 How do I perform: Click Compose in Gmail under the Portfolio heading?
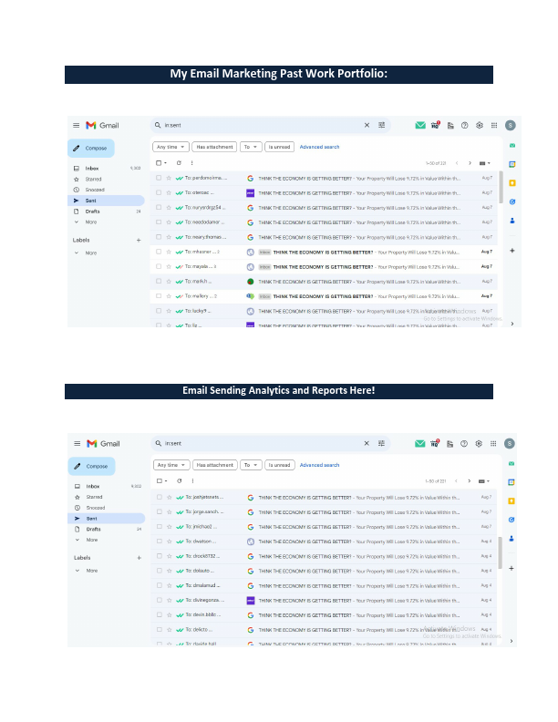(x=91, y=149)
